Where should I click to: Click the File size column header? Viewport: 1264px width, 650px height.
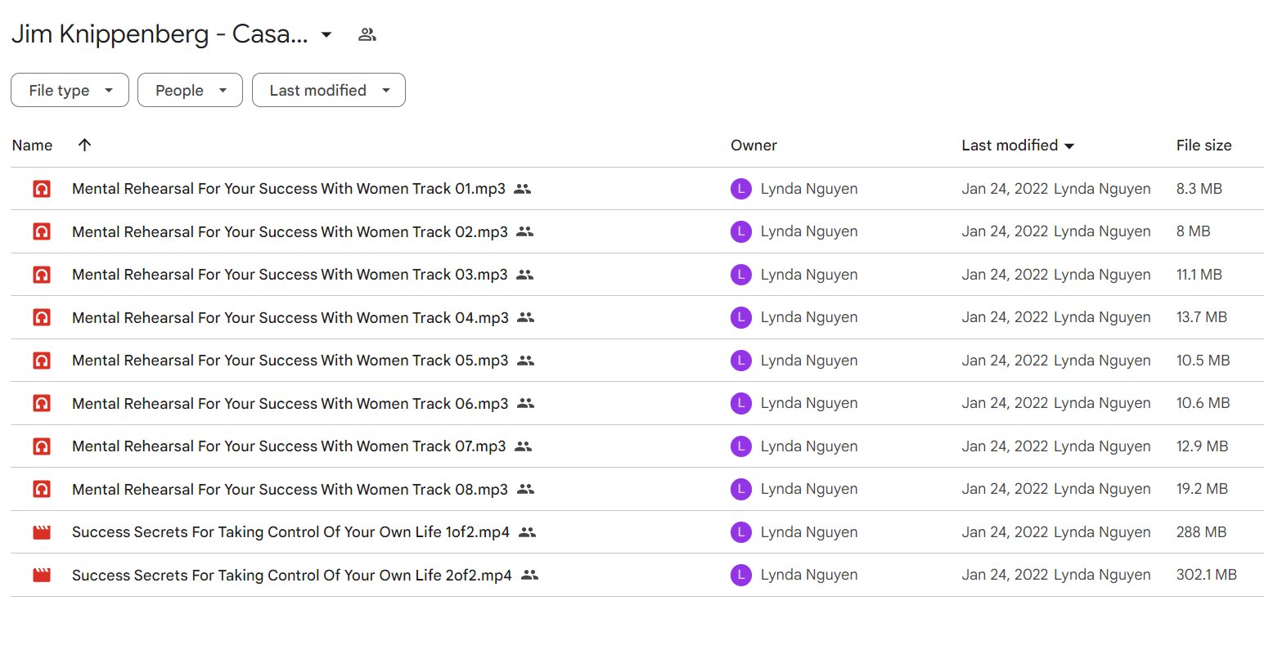coord(1203,146)
